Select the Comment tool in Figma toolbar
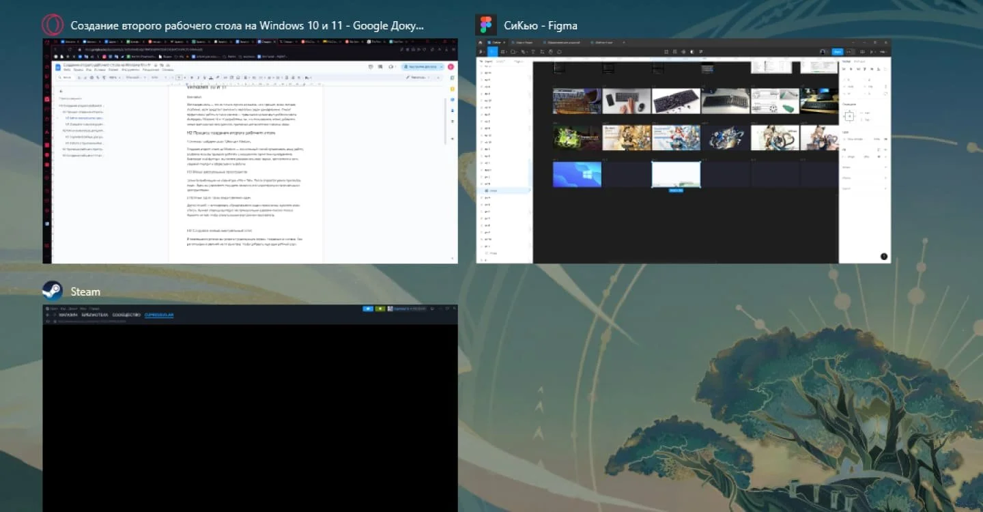This screenshot has height=512, width=983. tap(559, 51)
